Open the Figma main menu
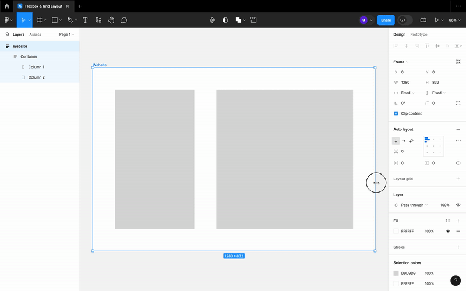The height and width of the screenshot is (291, 466). [x=8, y=20]
